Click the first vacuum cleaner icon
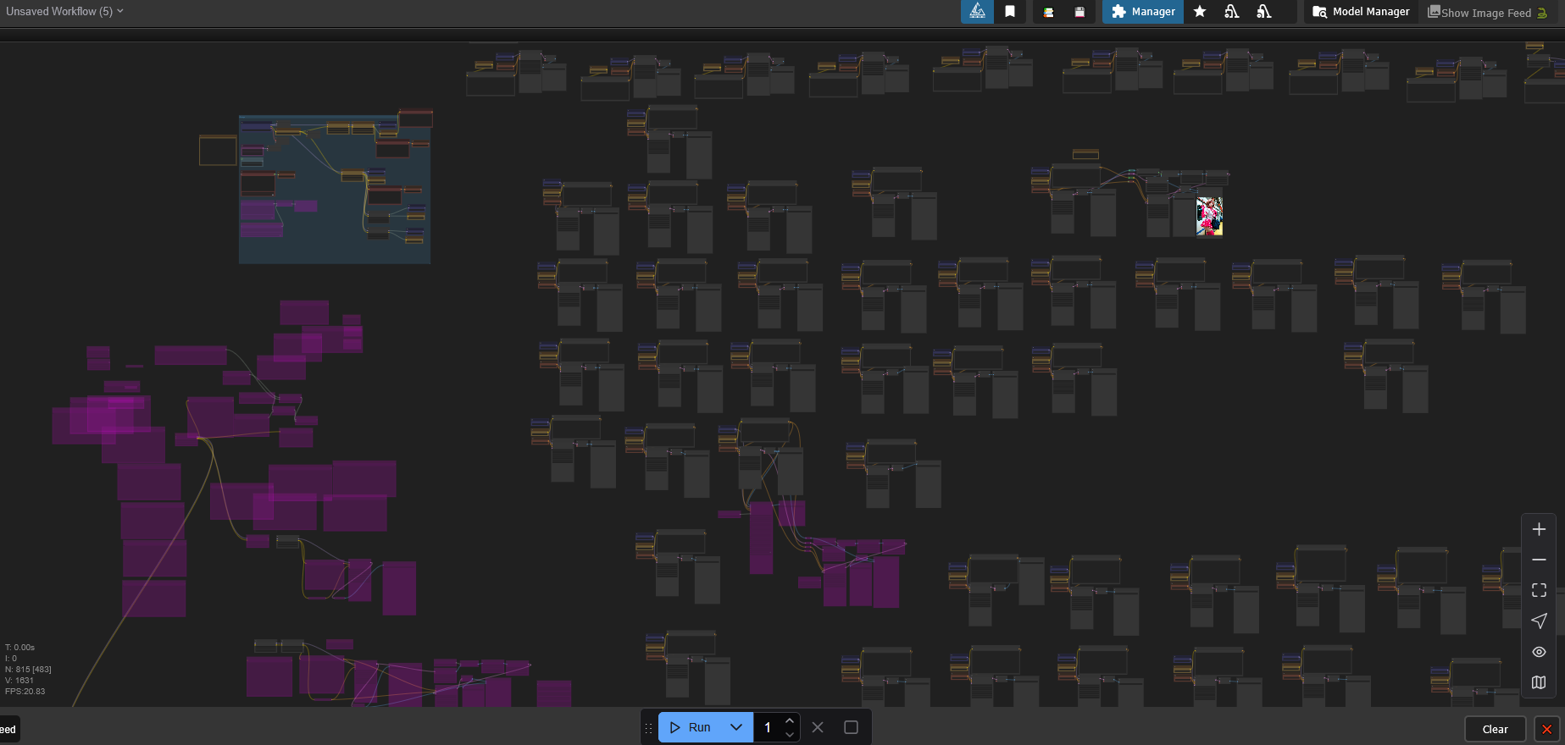Image resolution: width=1565 pixels, height=745 pixels. tap(1232, 12)
